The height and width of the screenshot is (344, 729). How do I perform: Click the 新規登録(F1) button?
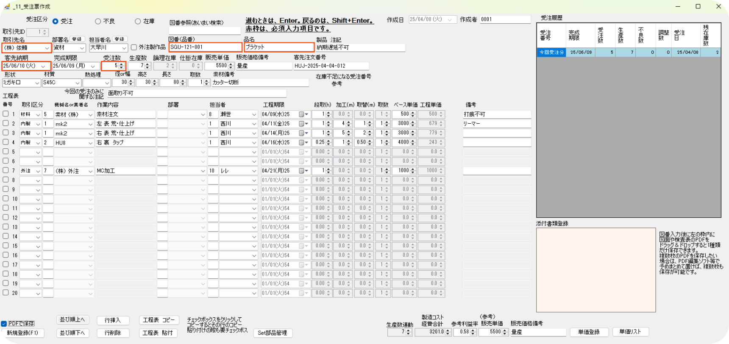click(x=22, y=333)
